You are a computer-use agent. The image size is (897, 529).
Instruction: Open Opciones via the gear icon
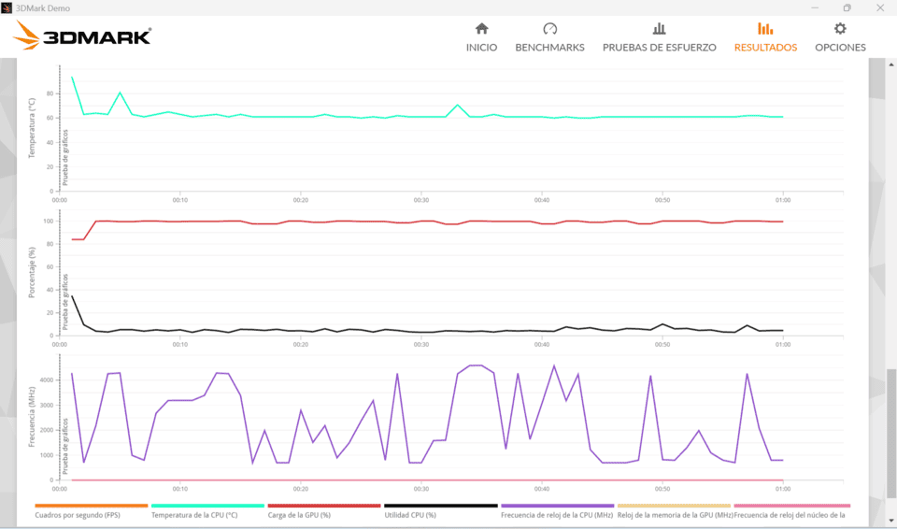(840, 29)
